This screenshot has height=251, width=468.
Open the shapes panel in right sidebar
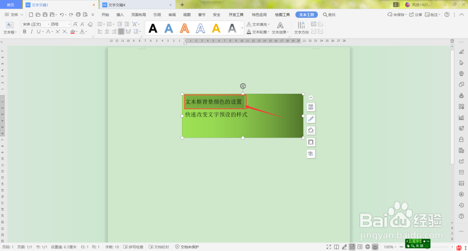click(461, 84)
